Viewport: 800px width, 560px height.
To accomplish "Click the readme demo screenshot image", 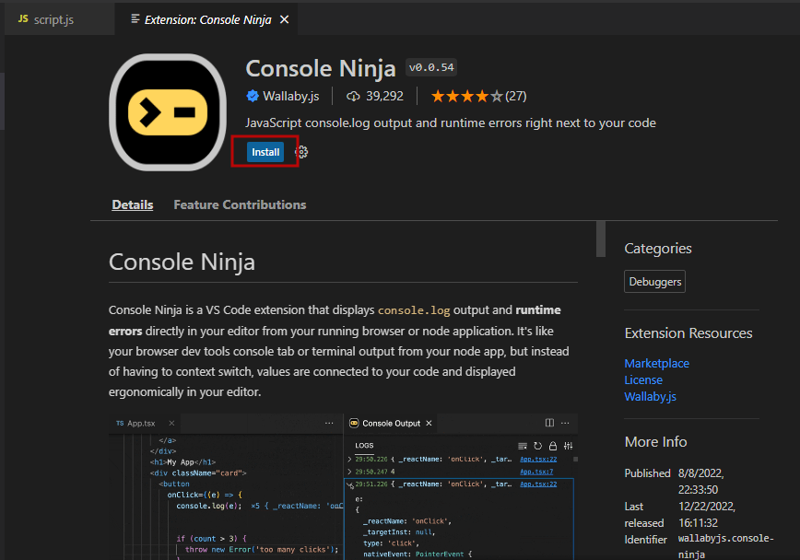I will tap(344, 486).
